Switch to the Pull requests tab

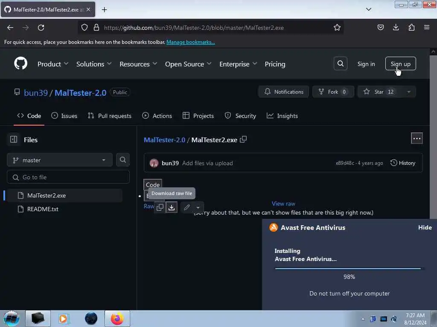click(x=110, y=116)
